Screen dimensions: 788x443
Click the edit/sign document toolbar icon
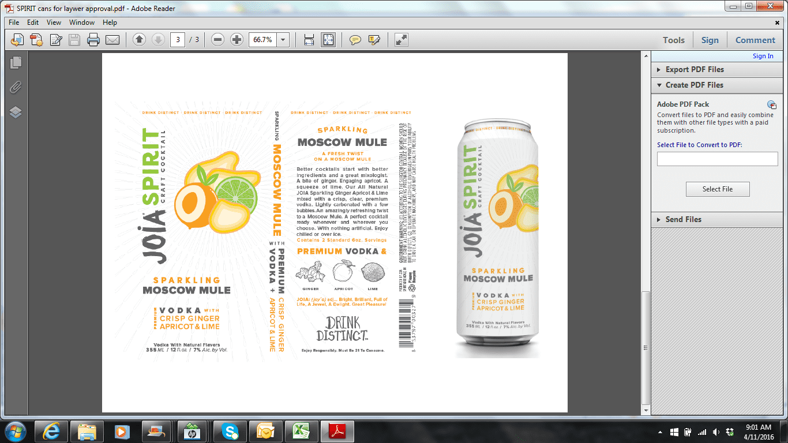coord(55,40)
